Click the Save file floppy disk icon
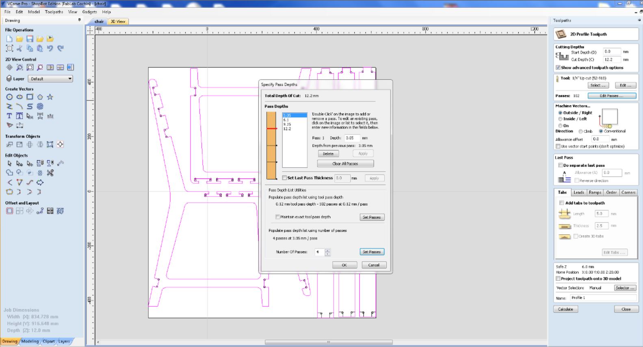The height and width of the screenshot is (347, 643). [x=30, y=39]
